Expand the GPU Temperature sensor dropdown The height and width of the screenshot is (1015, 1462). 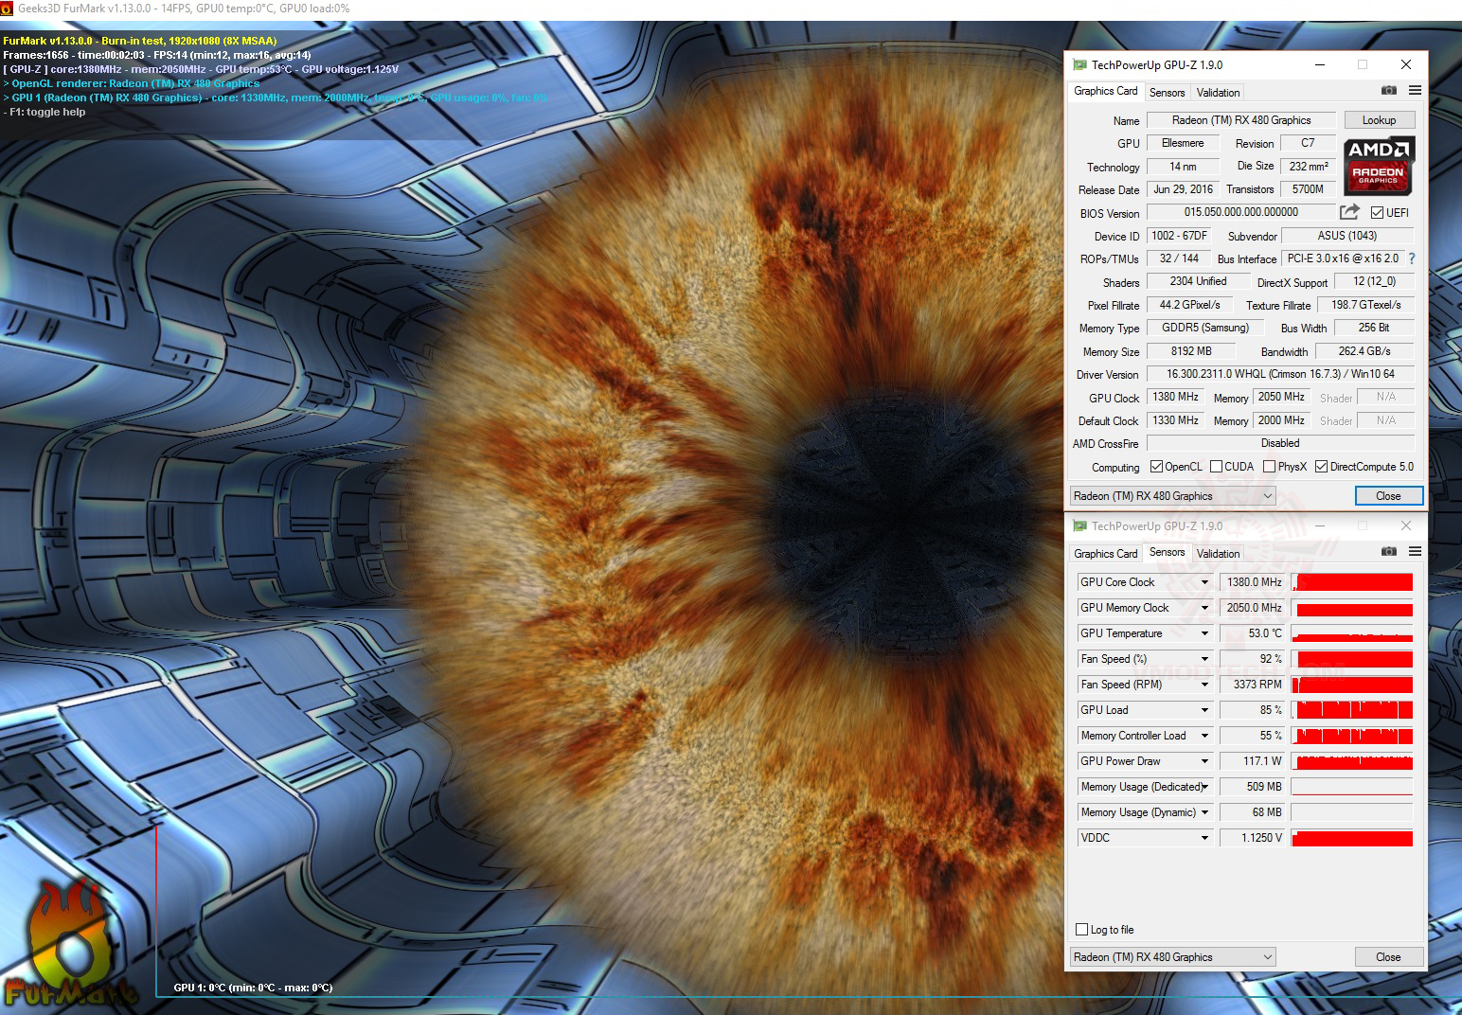coord(1204,633)
